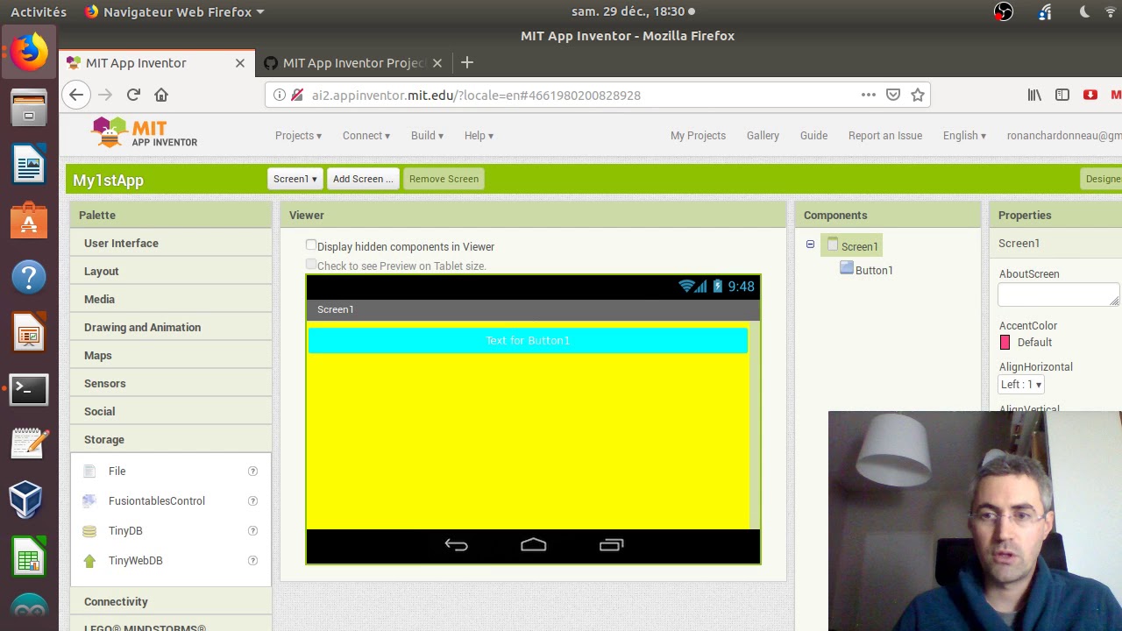The width and height of the screenshot is (1122, 631).
Task: Bookmark this page with star
Action: (918, 95)
